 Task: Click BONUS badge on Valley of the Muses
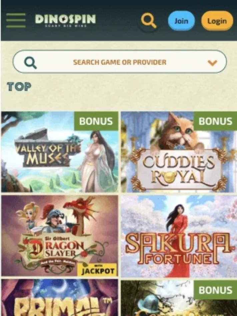96,121
